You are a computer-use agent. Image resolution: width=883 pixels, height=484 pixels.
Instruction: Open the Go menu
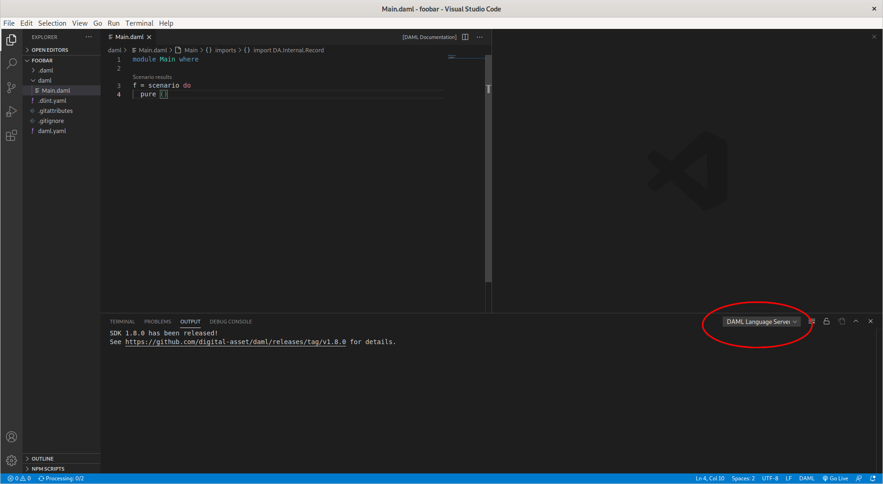pyautogui.click(x=97, y=23)
